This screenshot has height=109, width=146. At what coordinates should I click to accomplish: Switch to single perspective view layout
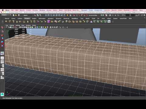pyautogui.click(x=2, y=58)
